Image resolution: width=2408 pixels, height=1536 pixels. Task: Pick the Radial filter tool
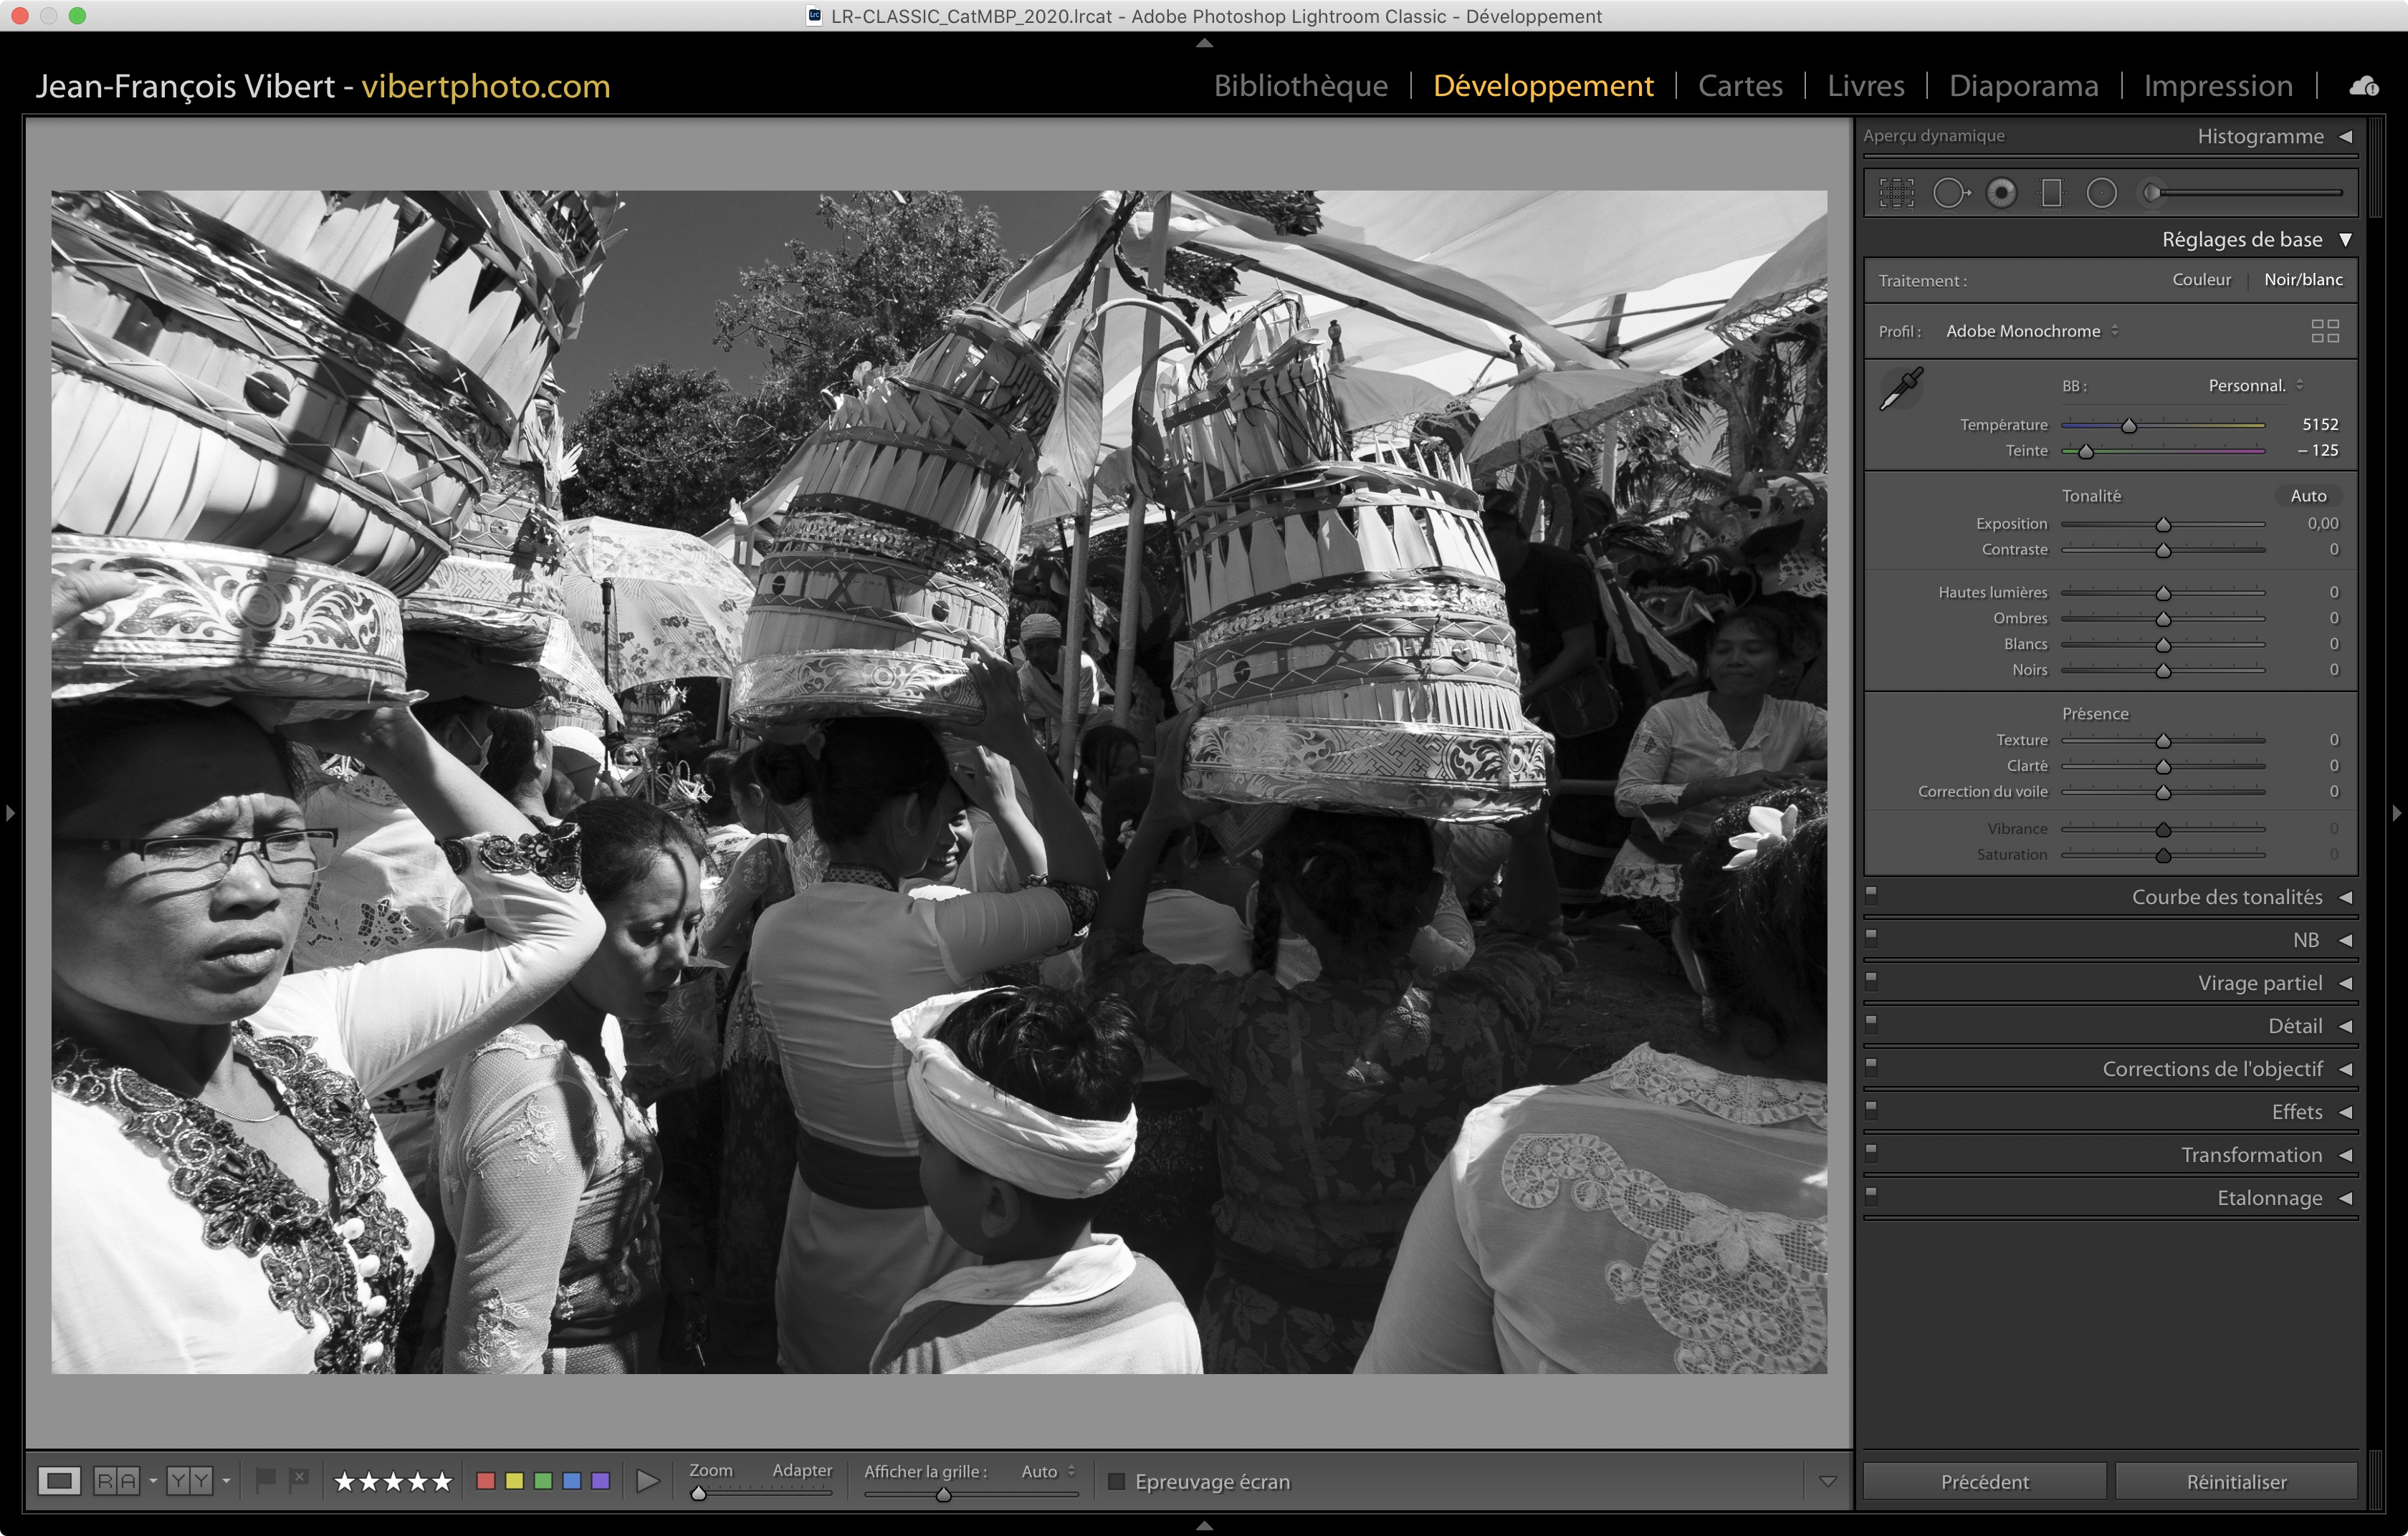tap(2101, 193)
